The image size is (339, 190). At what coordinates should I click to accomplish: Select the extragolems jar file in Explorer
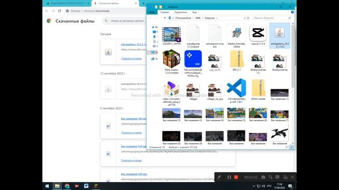pos(280,36)
